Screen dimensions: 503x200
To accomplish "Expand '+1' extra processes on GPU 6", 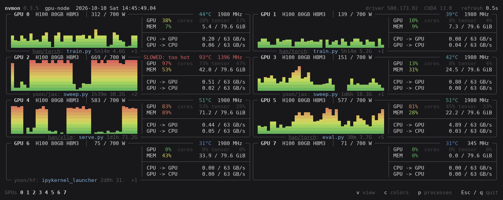I will point(134,180).
